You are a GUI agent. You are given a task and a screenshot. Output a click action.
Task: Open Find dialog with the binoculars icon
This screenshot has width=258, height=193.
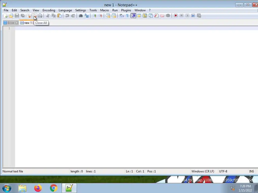click(81, 16)
